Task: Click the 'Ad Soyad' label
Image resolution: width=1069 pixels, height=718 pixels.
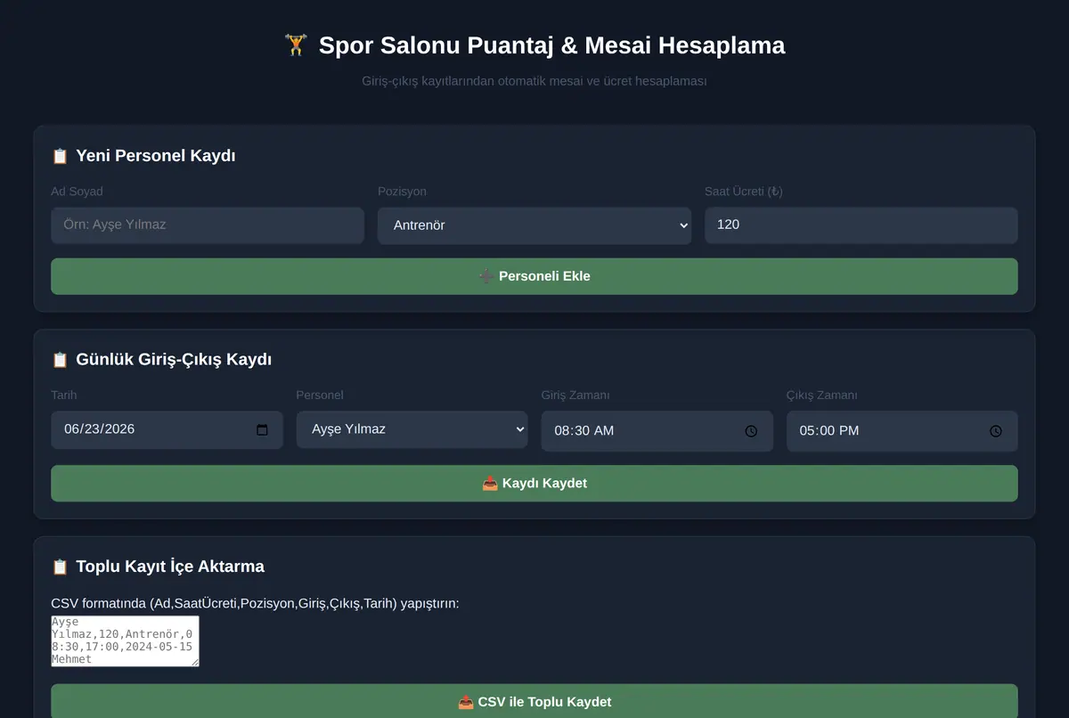Action: tap(77, 192)
